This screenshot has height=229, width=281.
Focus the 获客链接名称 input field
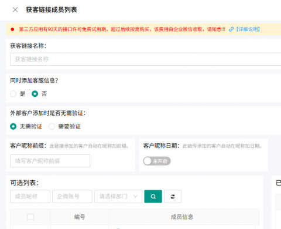[146, 59]
